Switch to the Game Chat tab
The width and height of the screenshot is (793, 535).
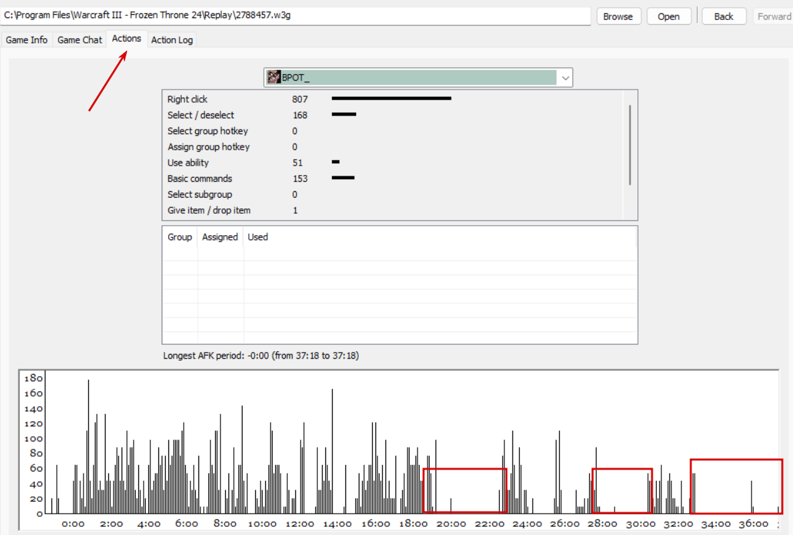pos(80,40)
